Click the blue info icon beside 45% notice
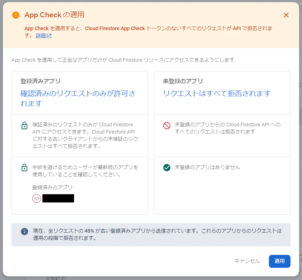This screenshot has height=280, width=302. [24, 231]
